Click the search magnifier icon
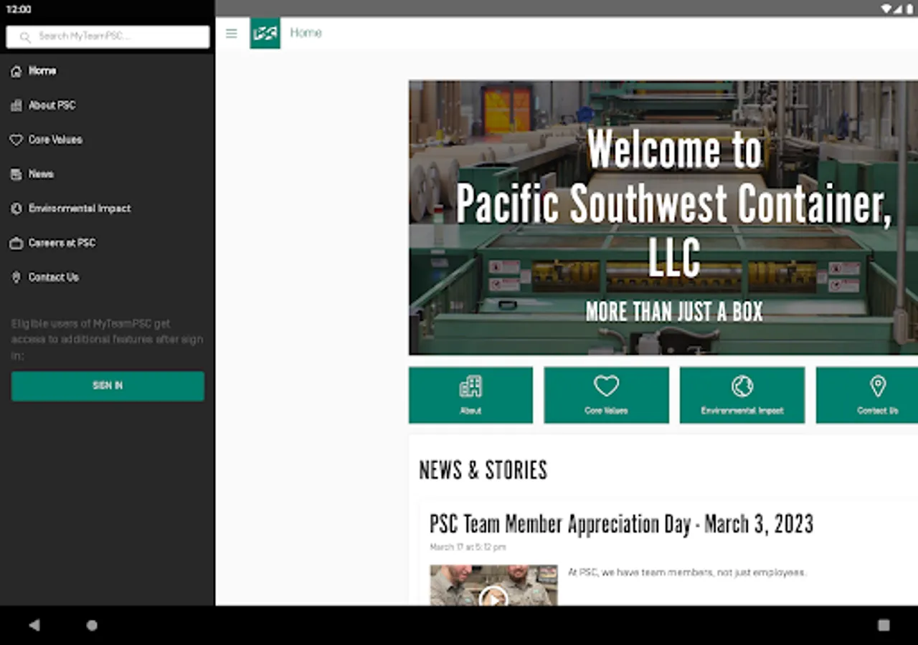The height and width of the screenshot is (645, 918). coord(25,37)
